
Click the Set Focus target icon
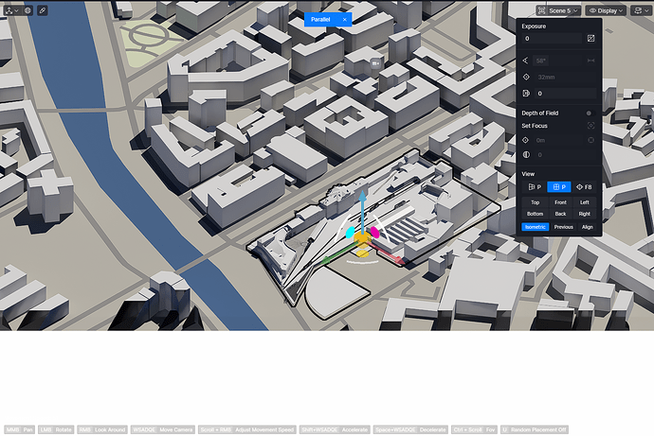590,125
